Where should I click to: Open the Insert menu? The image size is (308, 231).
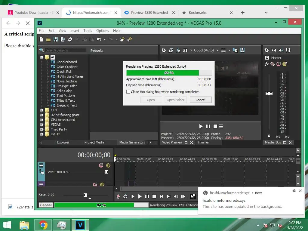click(75, 31)
